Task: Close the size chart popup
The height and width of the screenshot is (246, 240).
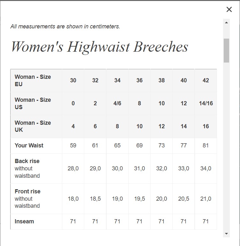Action: point(229,10)
